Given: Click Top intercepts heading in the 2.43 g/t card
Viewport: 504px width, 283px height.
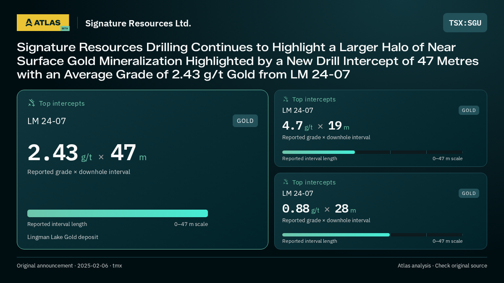Looking at the screenshot, I should click(62, 103).
